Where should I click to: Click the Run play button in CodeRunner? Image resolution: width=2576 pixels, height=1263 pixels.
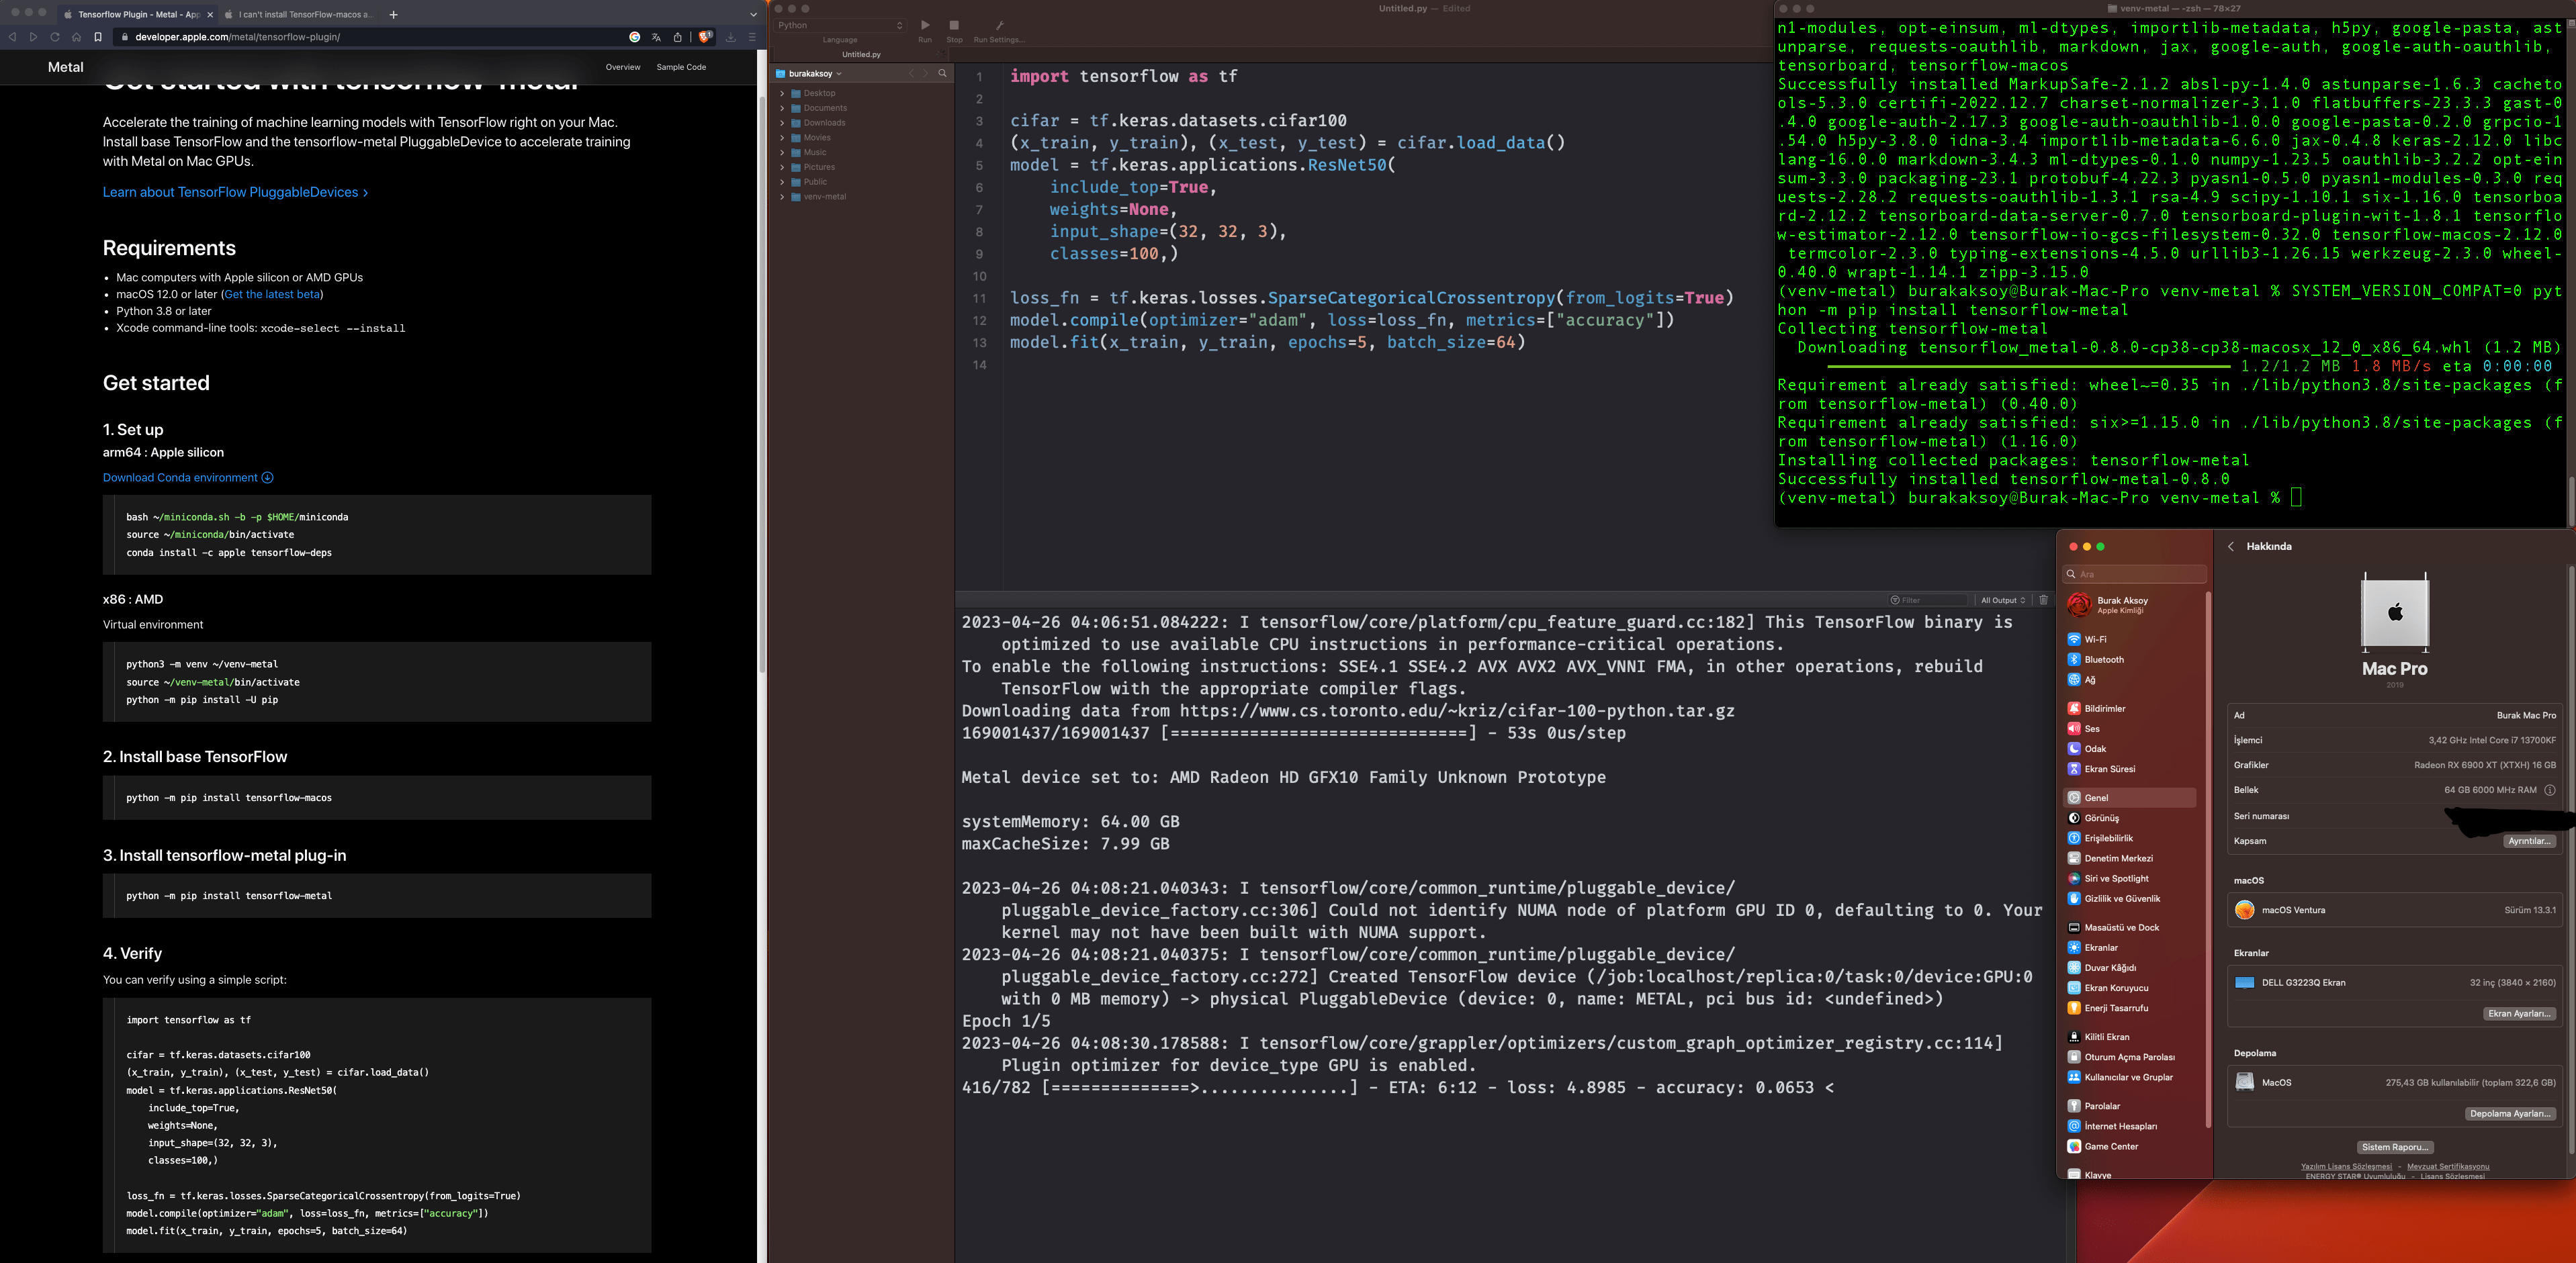[925, 25]
